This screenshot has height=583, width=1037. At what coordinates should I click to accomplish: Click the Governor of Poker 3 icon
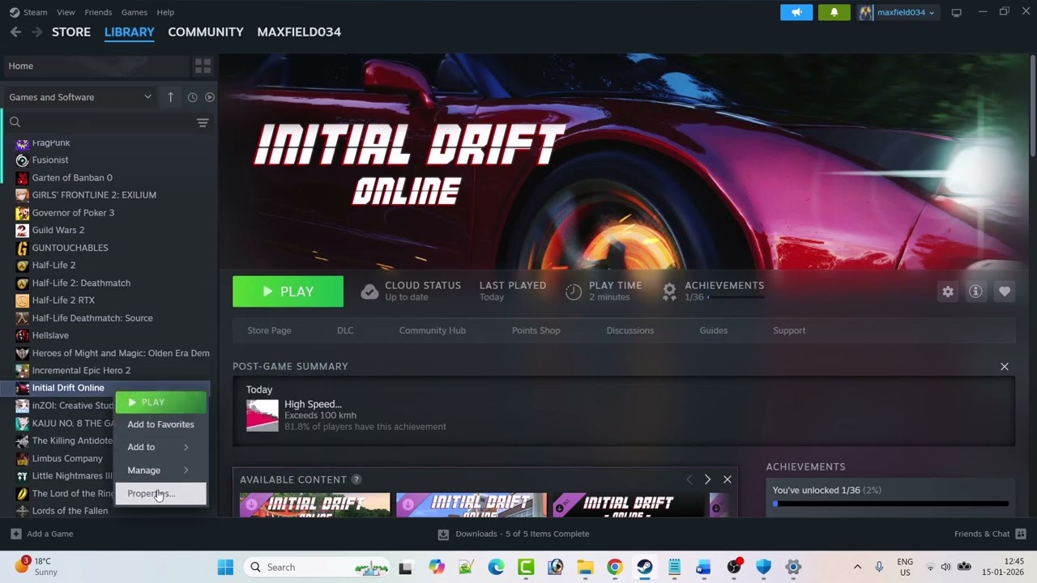[23, 213]
